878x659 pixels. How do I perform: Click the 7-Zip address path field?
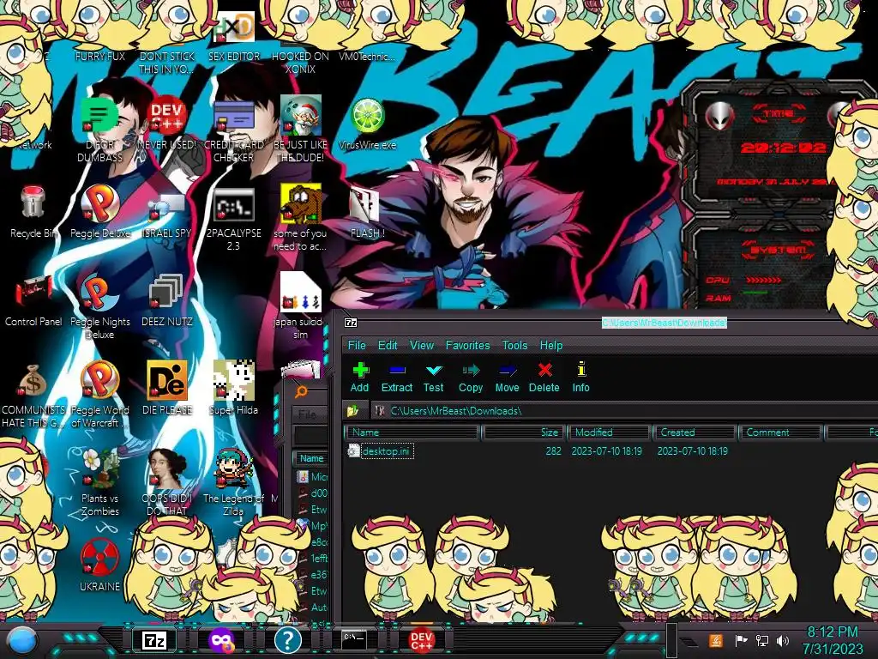click(x=624, y=411)
